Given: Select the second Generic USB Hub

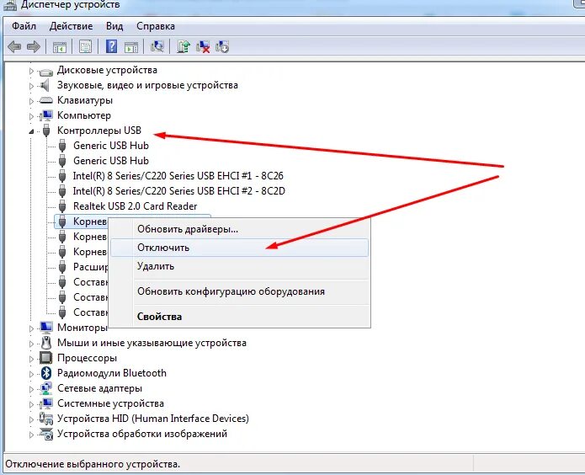Looking at the screenshot, I should pos(111,161).
